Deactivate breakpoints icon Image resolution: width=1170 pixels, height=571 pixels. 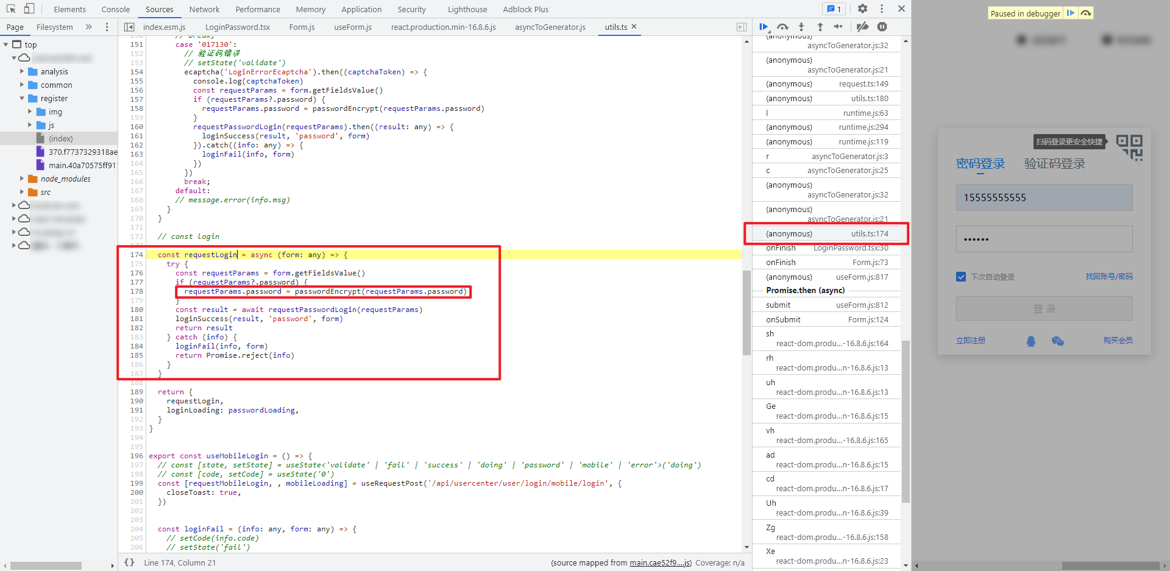tap(862, 27)
